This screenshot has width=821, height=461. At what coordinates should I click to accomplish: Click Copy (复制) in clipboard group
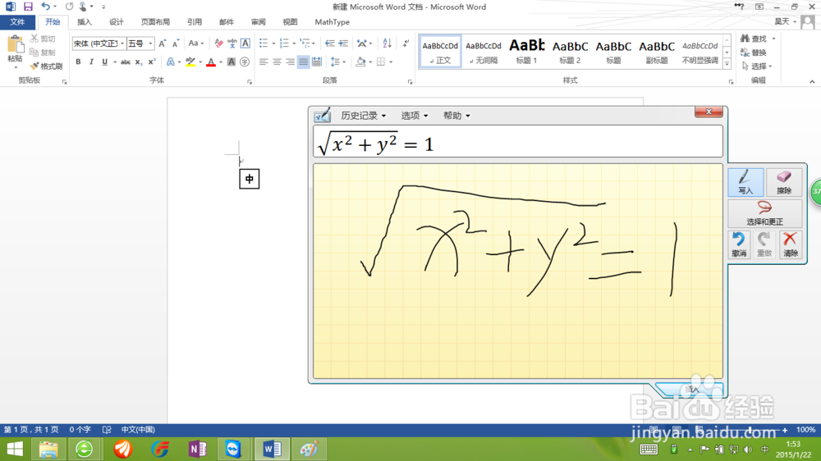(x=43, y=52)
